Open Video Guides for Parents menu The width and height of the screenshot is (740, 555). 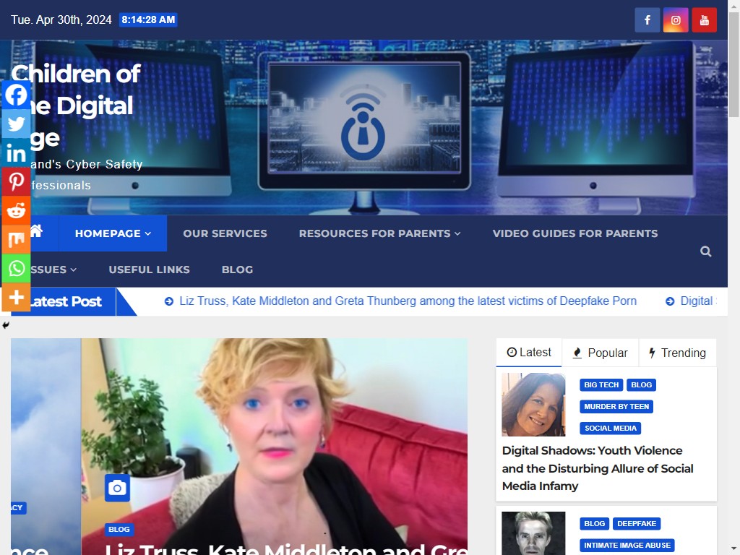[x=575, y=233]
